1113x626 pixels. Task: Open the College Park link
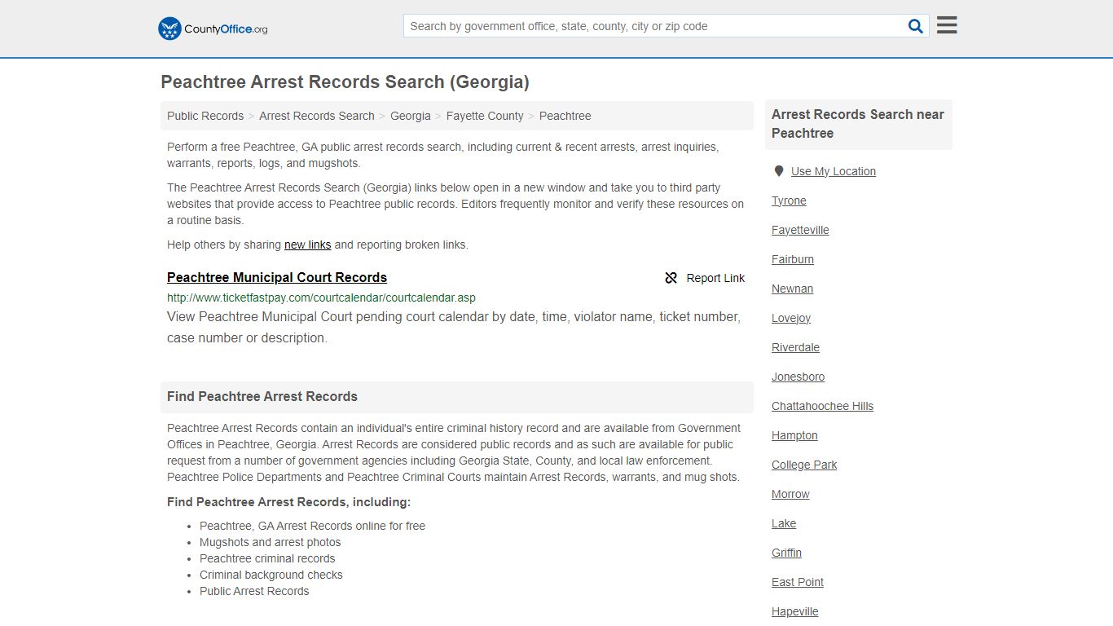click(804, 465)
